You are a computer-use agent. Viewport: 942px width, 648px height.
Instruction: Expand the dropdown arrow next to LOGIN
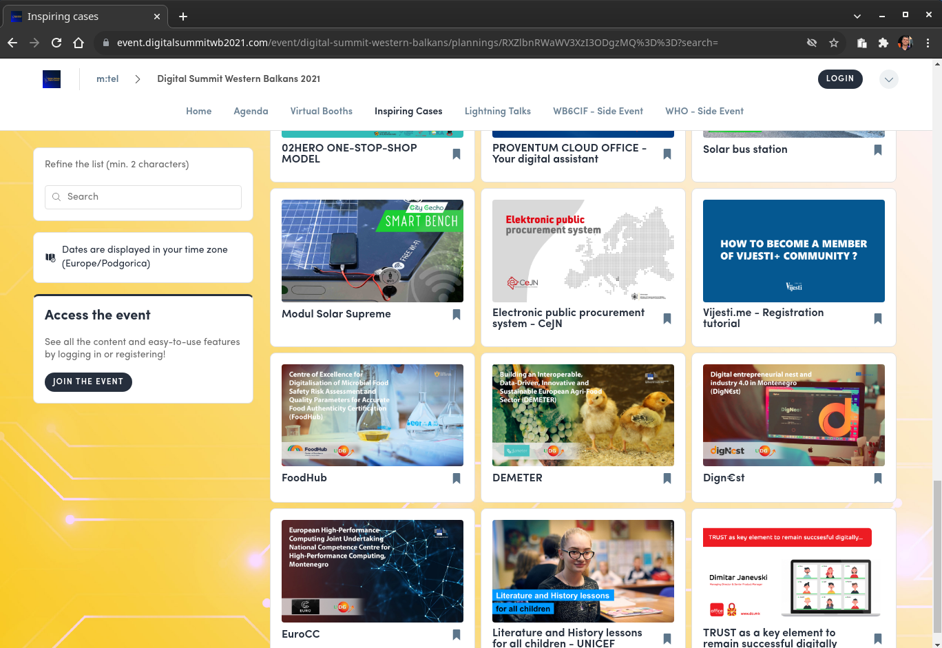[x=889, y=79]
